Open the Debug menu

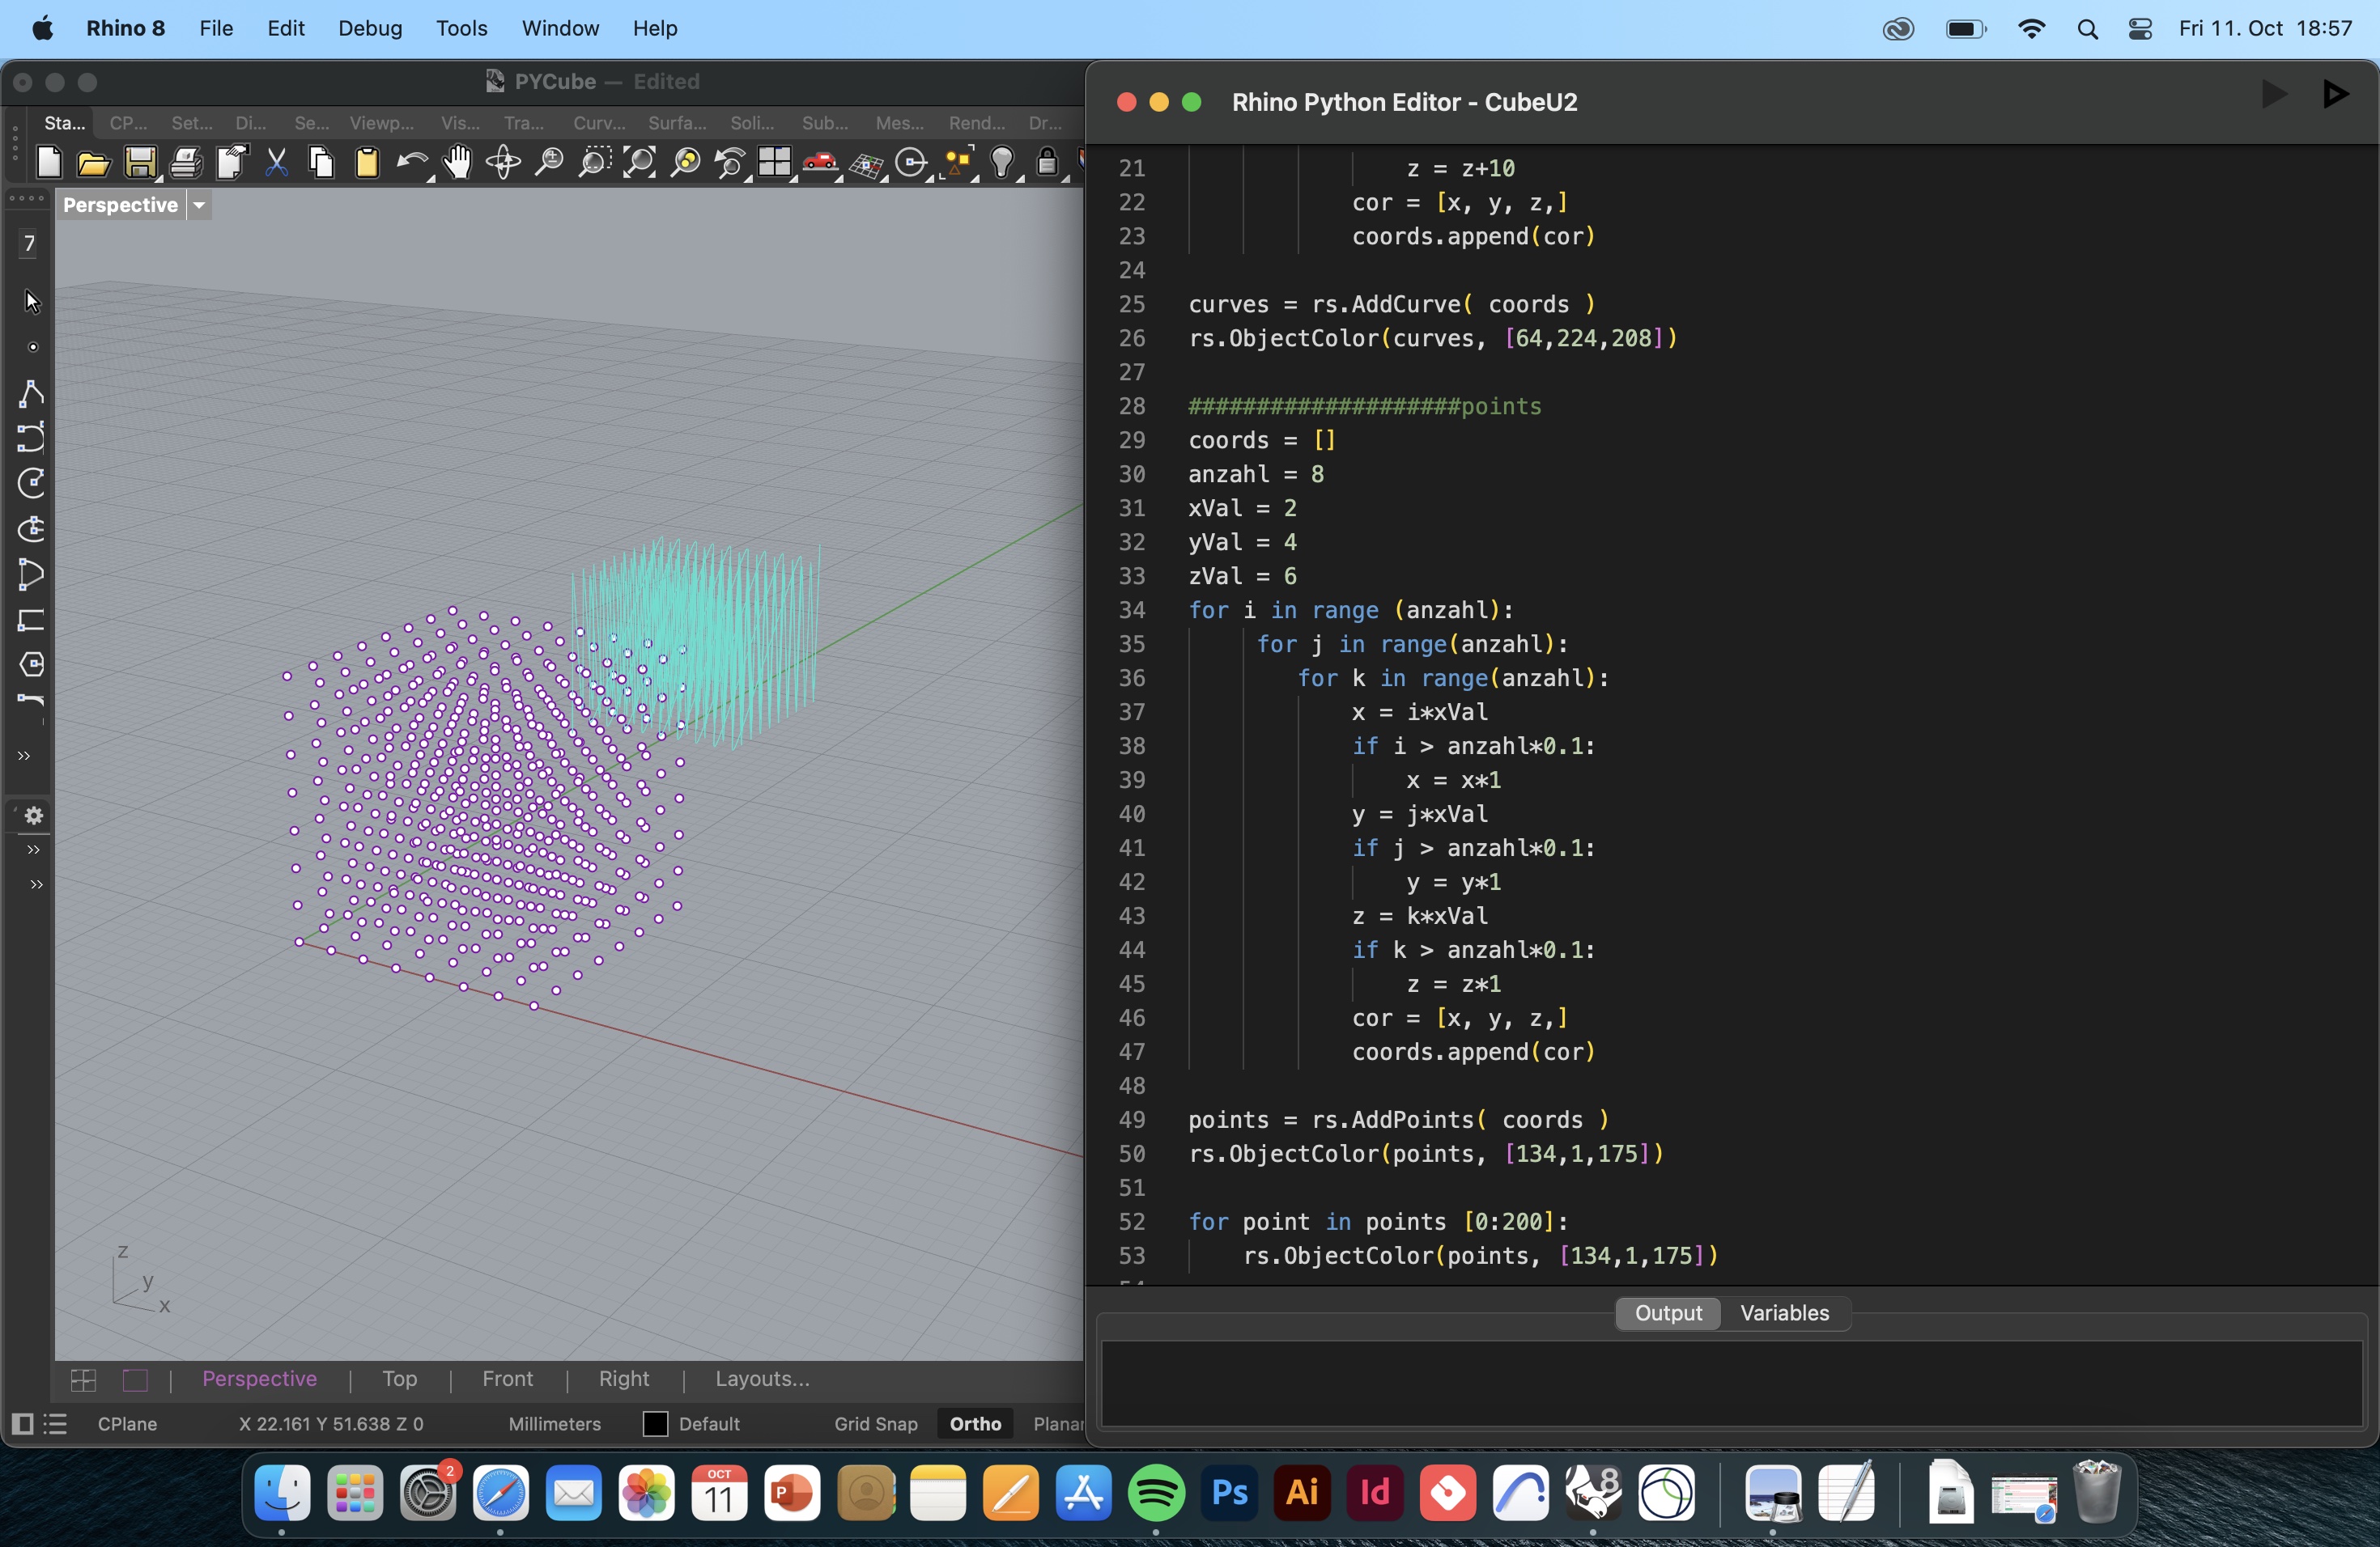coord(368,28)
